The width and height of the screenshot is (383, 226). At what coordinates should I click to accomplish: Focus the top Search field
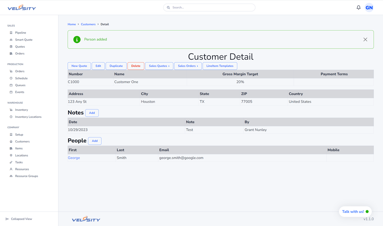pos(211,7)
